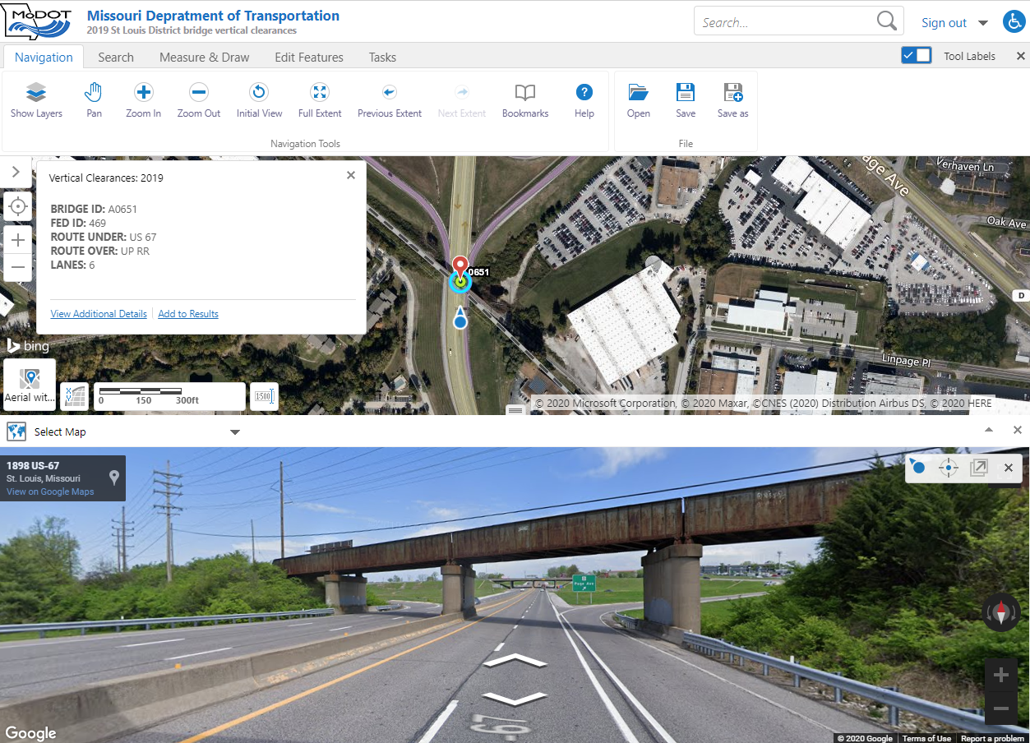The image size is (1030, 743).
Task: Switch to the Measure & Draw tab
Action: coord(204,57)
